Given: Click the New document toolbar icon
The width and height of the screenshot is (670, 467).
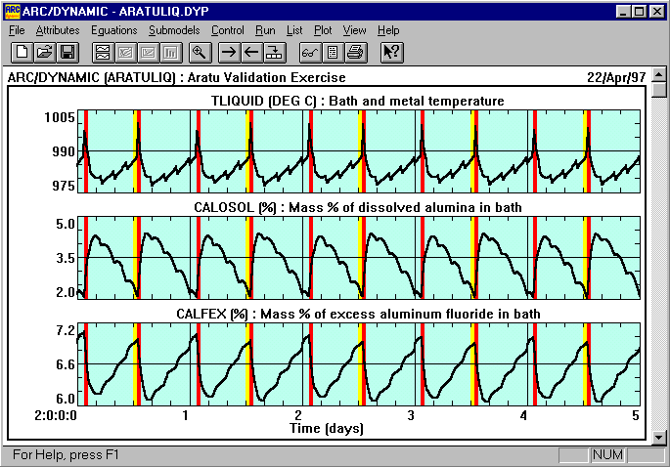Looking at the screenshot, I should point(21,52).
